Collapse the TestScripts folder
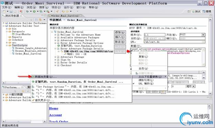215x128 pixels. pos(7,45)
